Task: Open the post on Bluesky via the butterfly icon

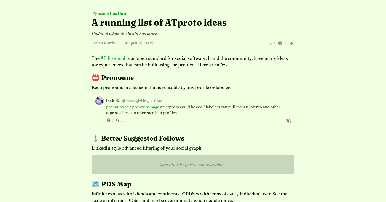Action: [288, 121]
